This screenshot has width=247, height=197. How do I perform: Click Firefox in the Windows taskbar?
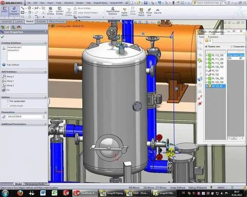[20, 193]
